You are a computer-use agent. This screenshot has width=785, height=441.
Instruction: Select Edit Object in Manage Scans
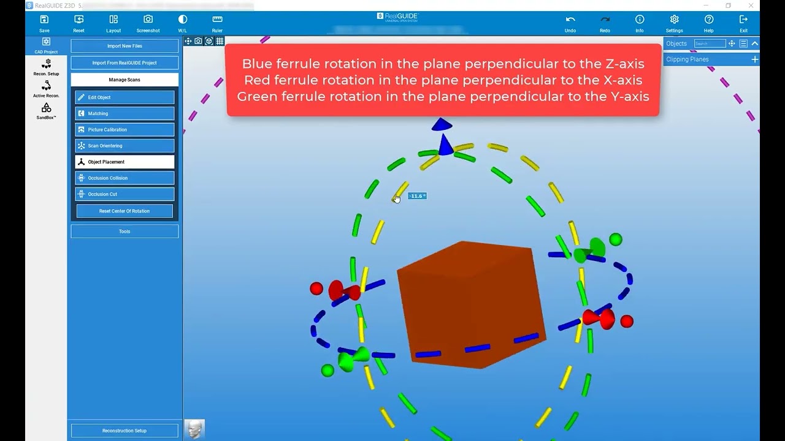pos(124,97)
